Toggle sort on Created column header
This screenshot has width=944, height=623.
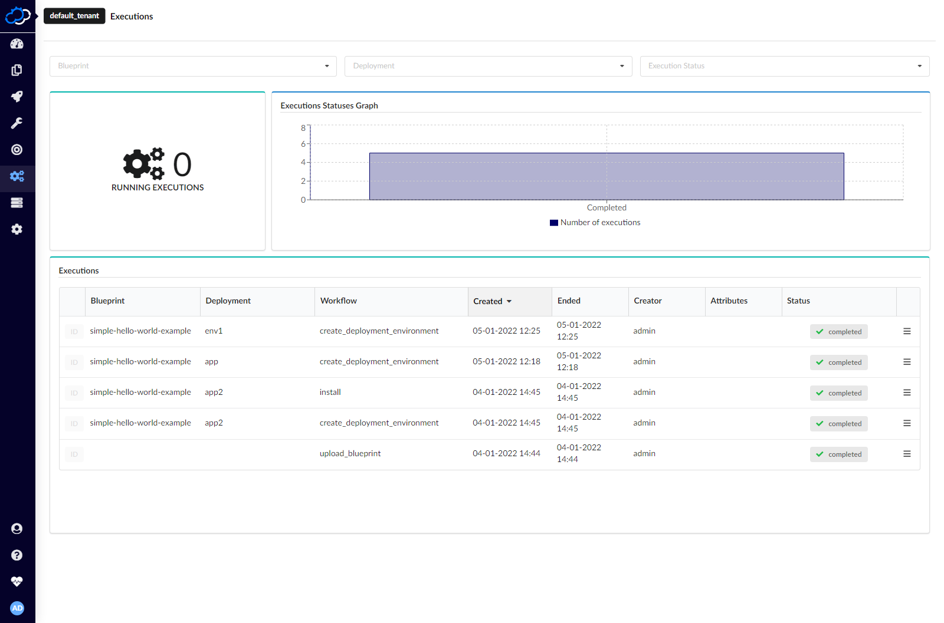pos(510,301)
